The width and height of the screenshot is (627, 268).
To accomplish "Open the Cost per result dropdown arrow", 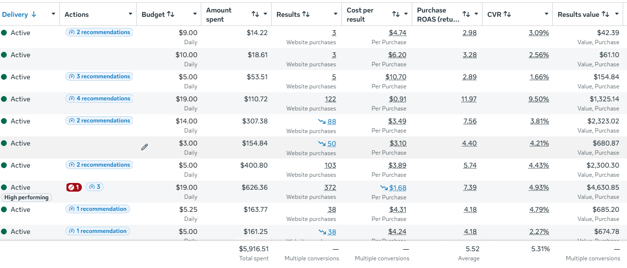I will coord(406,14).
